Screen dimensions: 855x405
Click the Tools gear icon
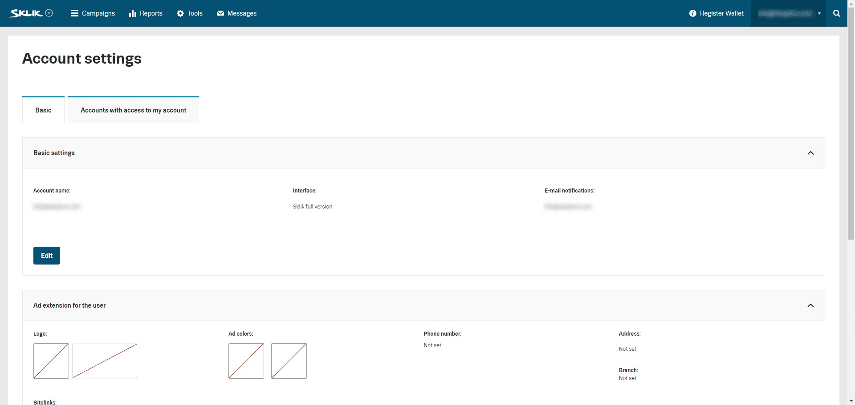tap(180, 13)
